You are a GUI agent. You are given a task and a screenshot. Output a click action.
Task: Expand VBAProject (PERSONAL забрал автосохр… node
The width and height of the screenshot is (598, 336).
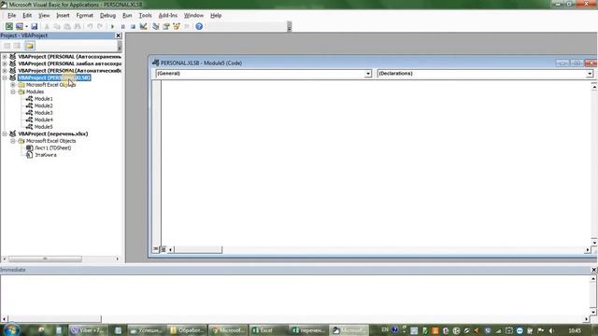coord(5,63)
